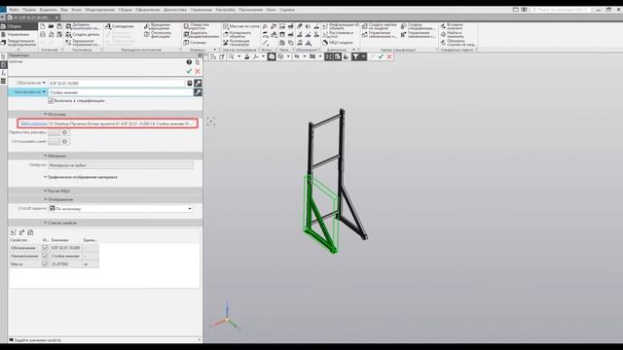The width and height of the screenshot is (623, 350).
Task: Click the command search box at top right
Action: pyautogui.click(x=561, y=10)
